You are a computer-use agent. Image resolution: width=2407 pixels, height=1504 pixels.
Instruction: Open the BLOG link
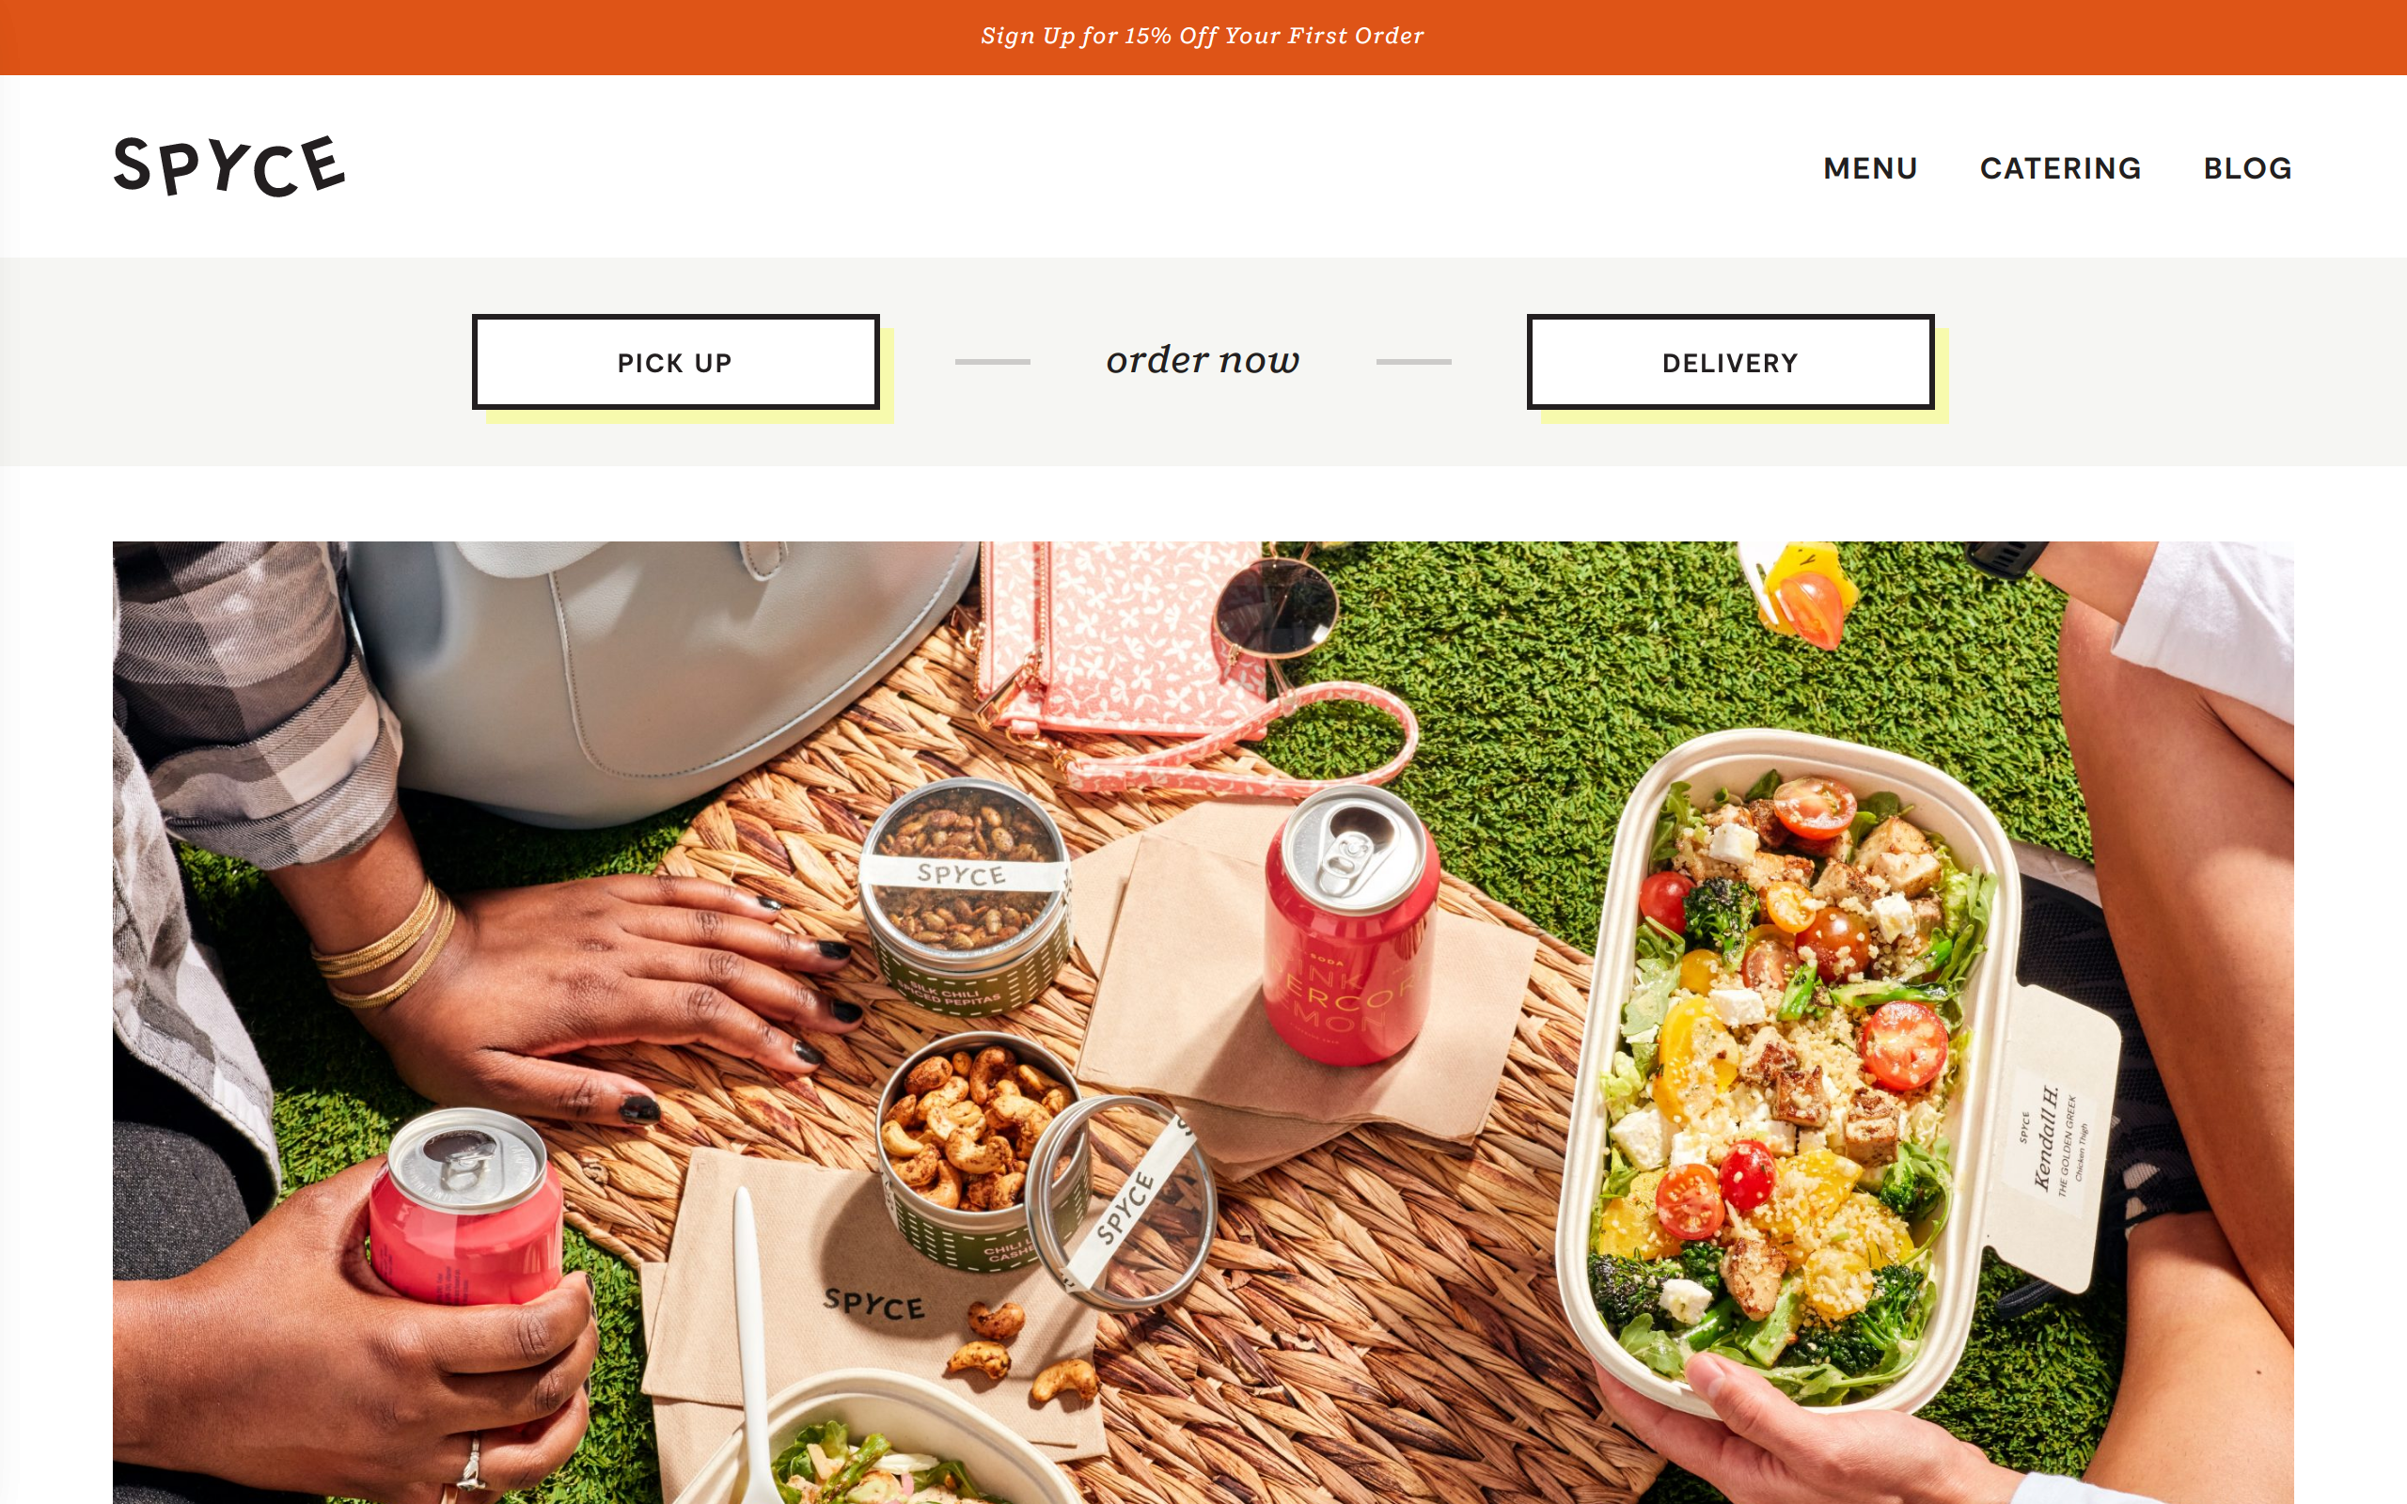point(2247,168)
